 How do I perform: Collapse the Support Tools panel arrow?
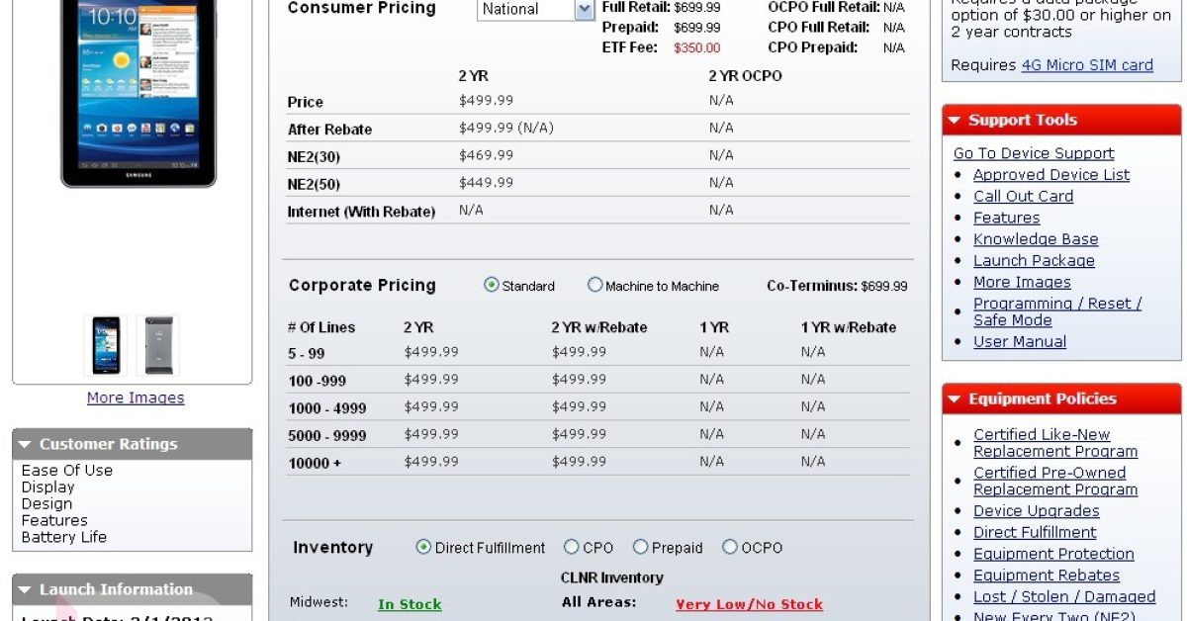(954, 121)
